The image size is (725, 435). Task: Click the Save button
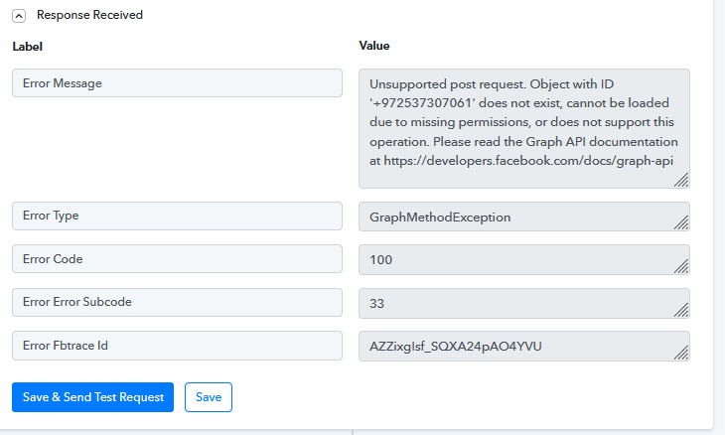click(209, 397)
